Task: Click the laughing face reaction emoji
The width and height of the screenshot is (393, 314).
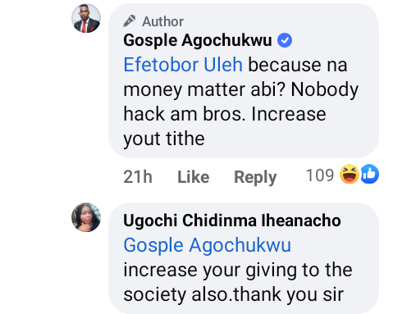Action: 350,174
